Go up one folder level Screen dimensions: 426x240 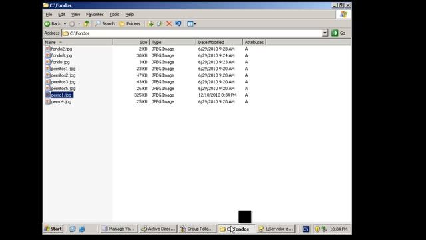tap(87, 24)
